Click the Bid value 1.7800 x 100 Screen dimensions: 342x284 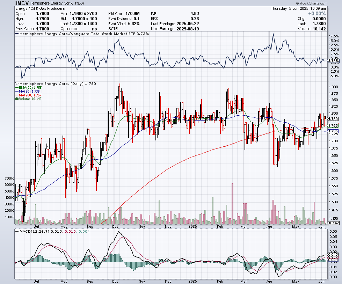[85, 19]
